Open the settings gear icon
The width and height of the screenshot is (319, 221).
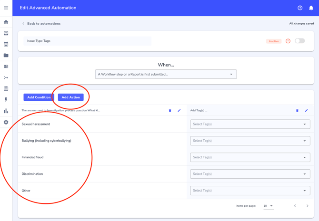pyautogui.click(x=6, y=122)
